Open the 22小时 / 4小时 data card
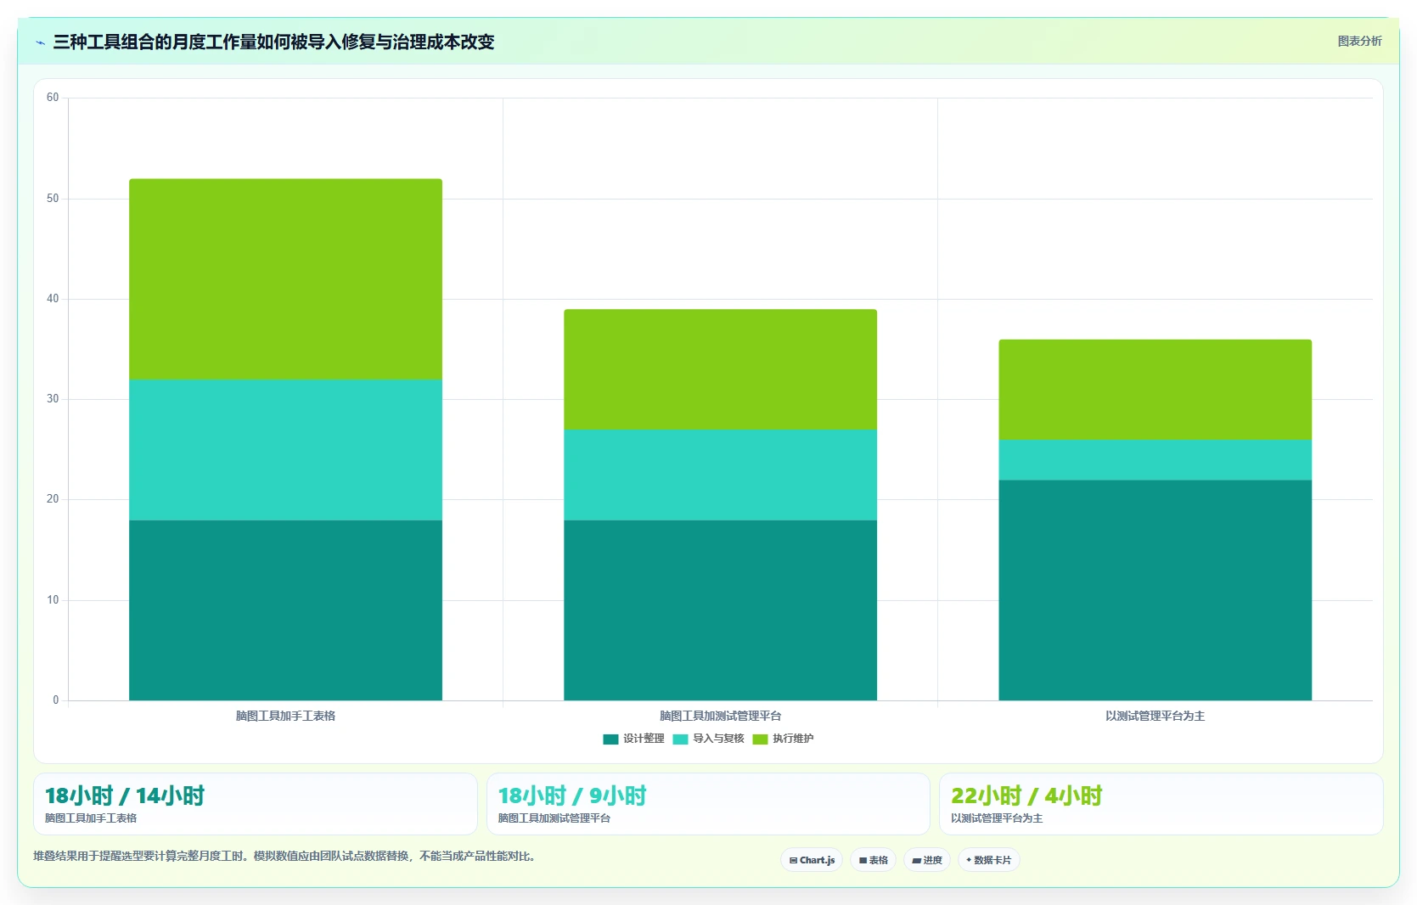Image resolution: width=1417 pixels, height=905 pixels. (x=1161, y=804)
